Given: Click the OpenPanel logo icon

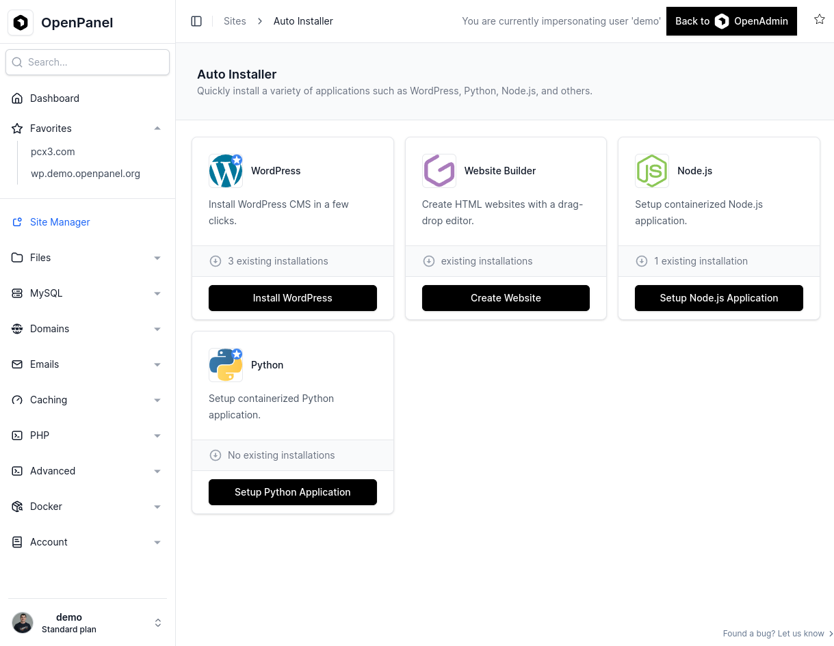Looking at the screenshot, I should pyautogui.click(x=21, y=23).
